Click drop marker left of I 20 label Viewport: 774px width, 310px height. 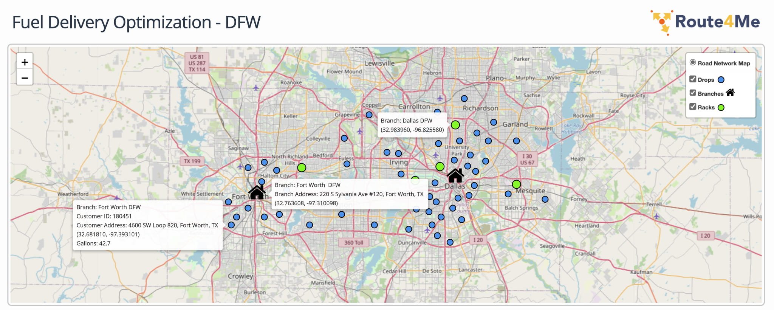(x=450, y=242)
